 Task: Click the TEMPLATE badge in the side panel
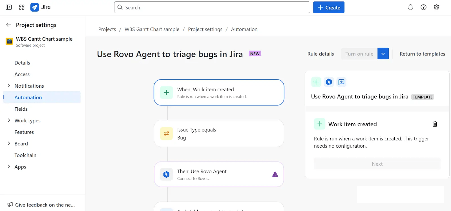423,97
